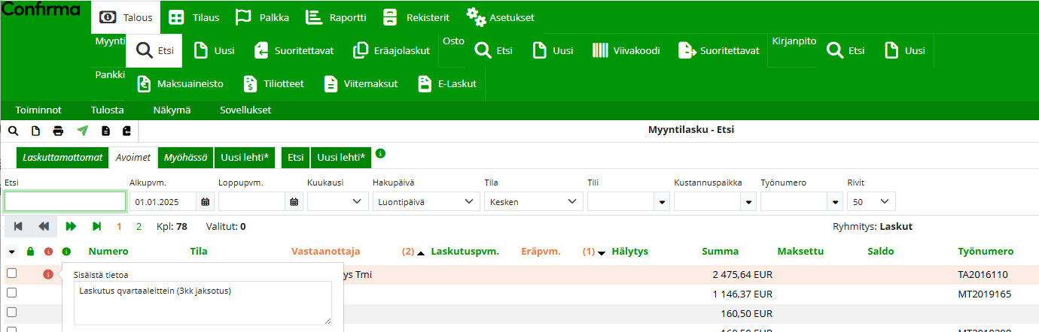Jump to last page with skip-forward arrow
The image size is (1039, 332).
coord(96,226)
